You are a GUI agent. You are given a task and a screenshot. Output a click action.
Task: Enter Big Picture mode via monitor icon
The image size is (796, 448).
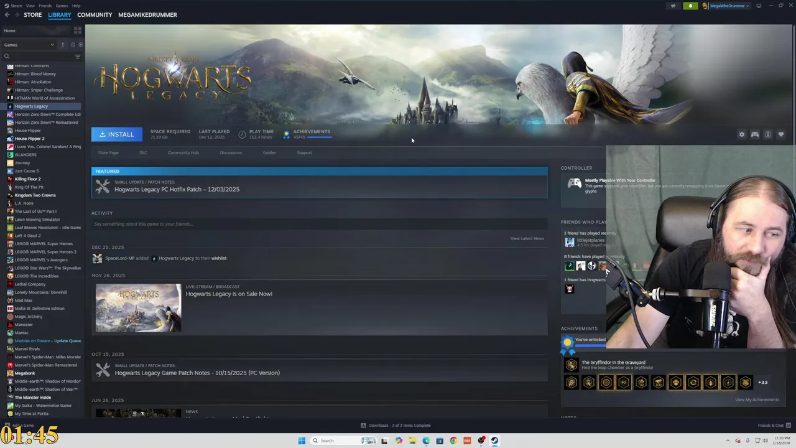[x=759, y=6]
